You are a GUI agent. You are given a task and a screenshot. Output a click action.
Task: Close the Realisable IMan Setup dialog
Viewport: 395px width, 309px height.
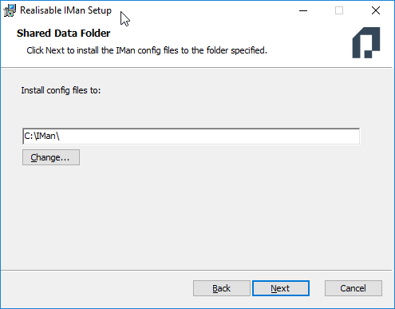click(376, 10)
